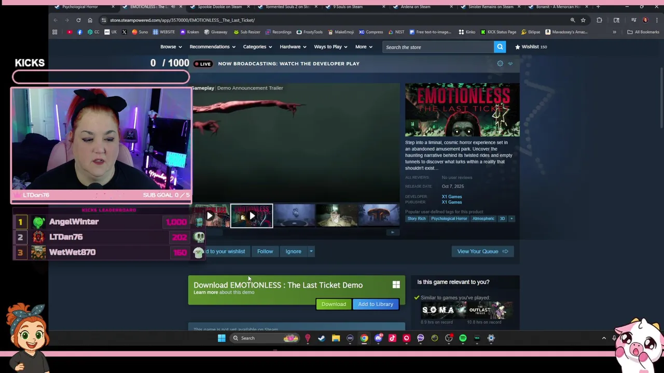This screenshot has width=664, height=373.
Task: Add a tag with the plus button
Action: point(511,219)
